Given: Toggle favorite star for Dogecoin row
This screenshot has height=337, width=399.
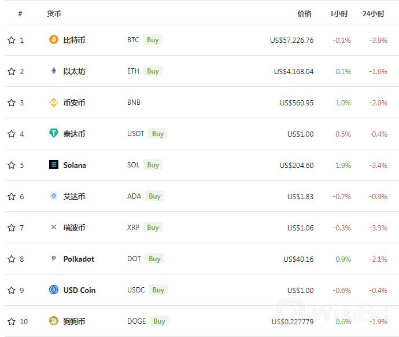Looking at the screenshot, I should click(x=12, y=321).
